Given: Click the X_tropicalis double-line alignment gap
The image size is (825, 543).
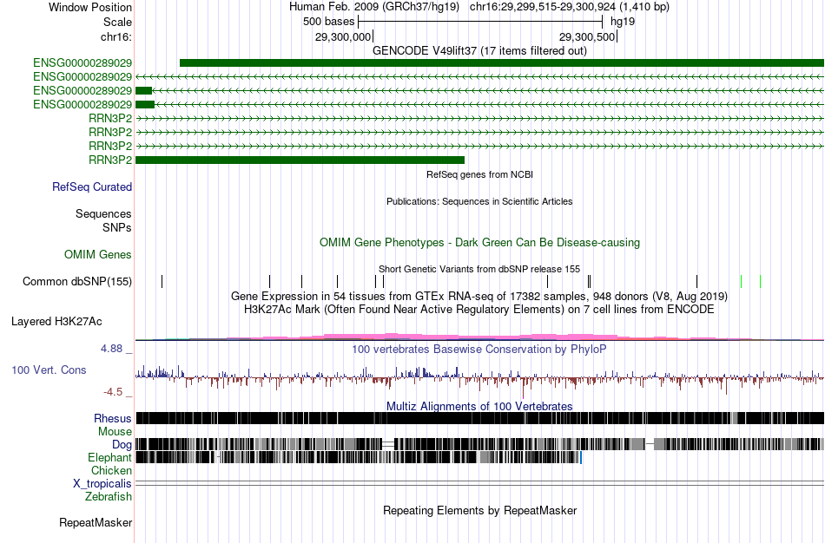Looking at the screenshot, I should [x=479, y=483].
